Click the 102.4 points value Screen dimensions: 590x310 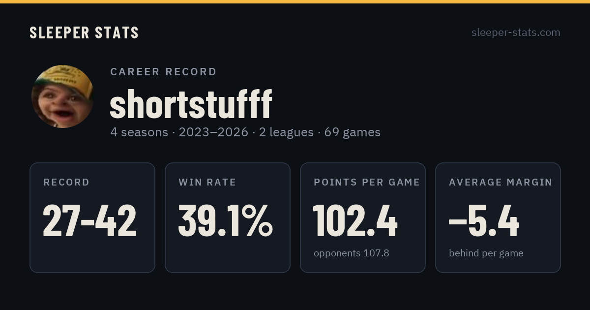tap(355, 221)
